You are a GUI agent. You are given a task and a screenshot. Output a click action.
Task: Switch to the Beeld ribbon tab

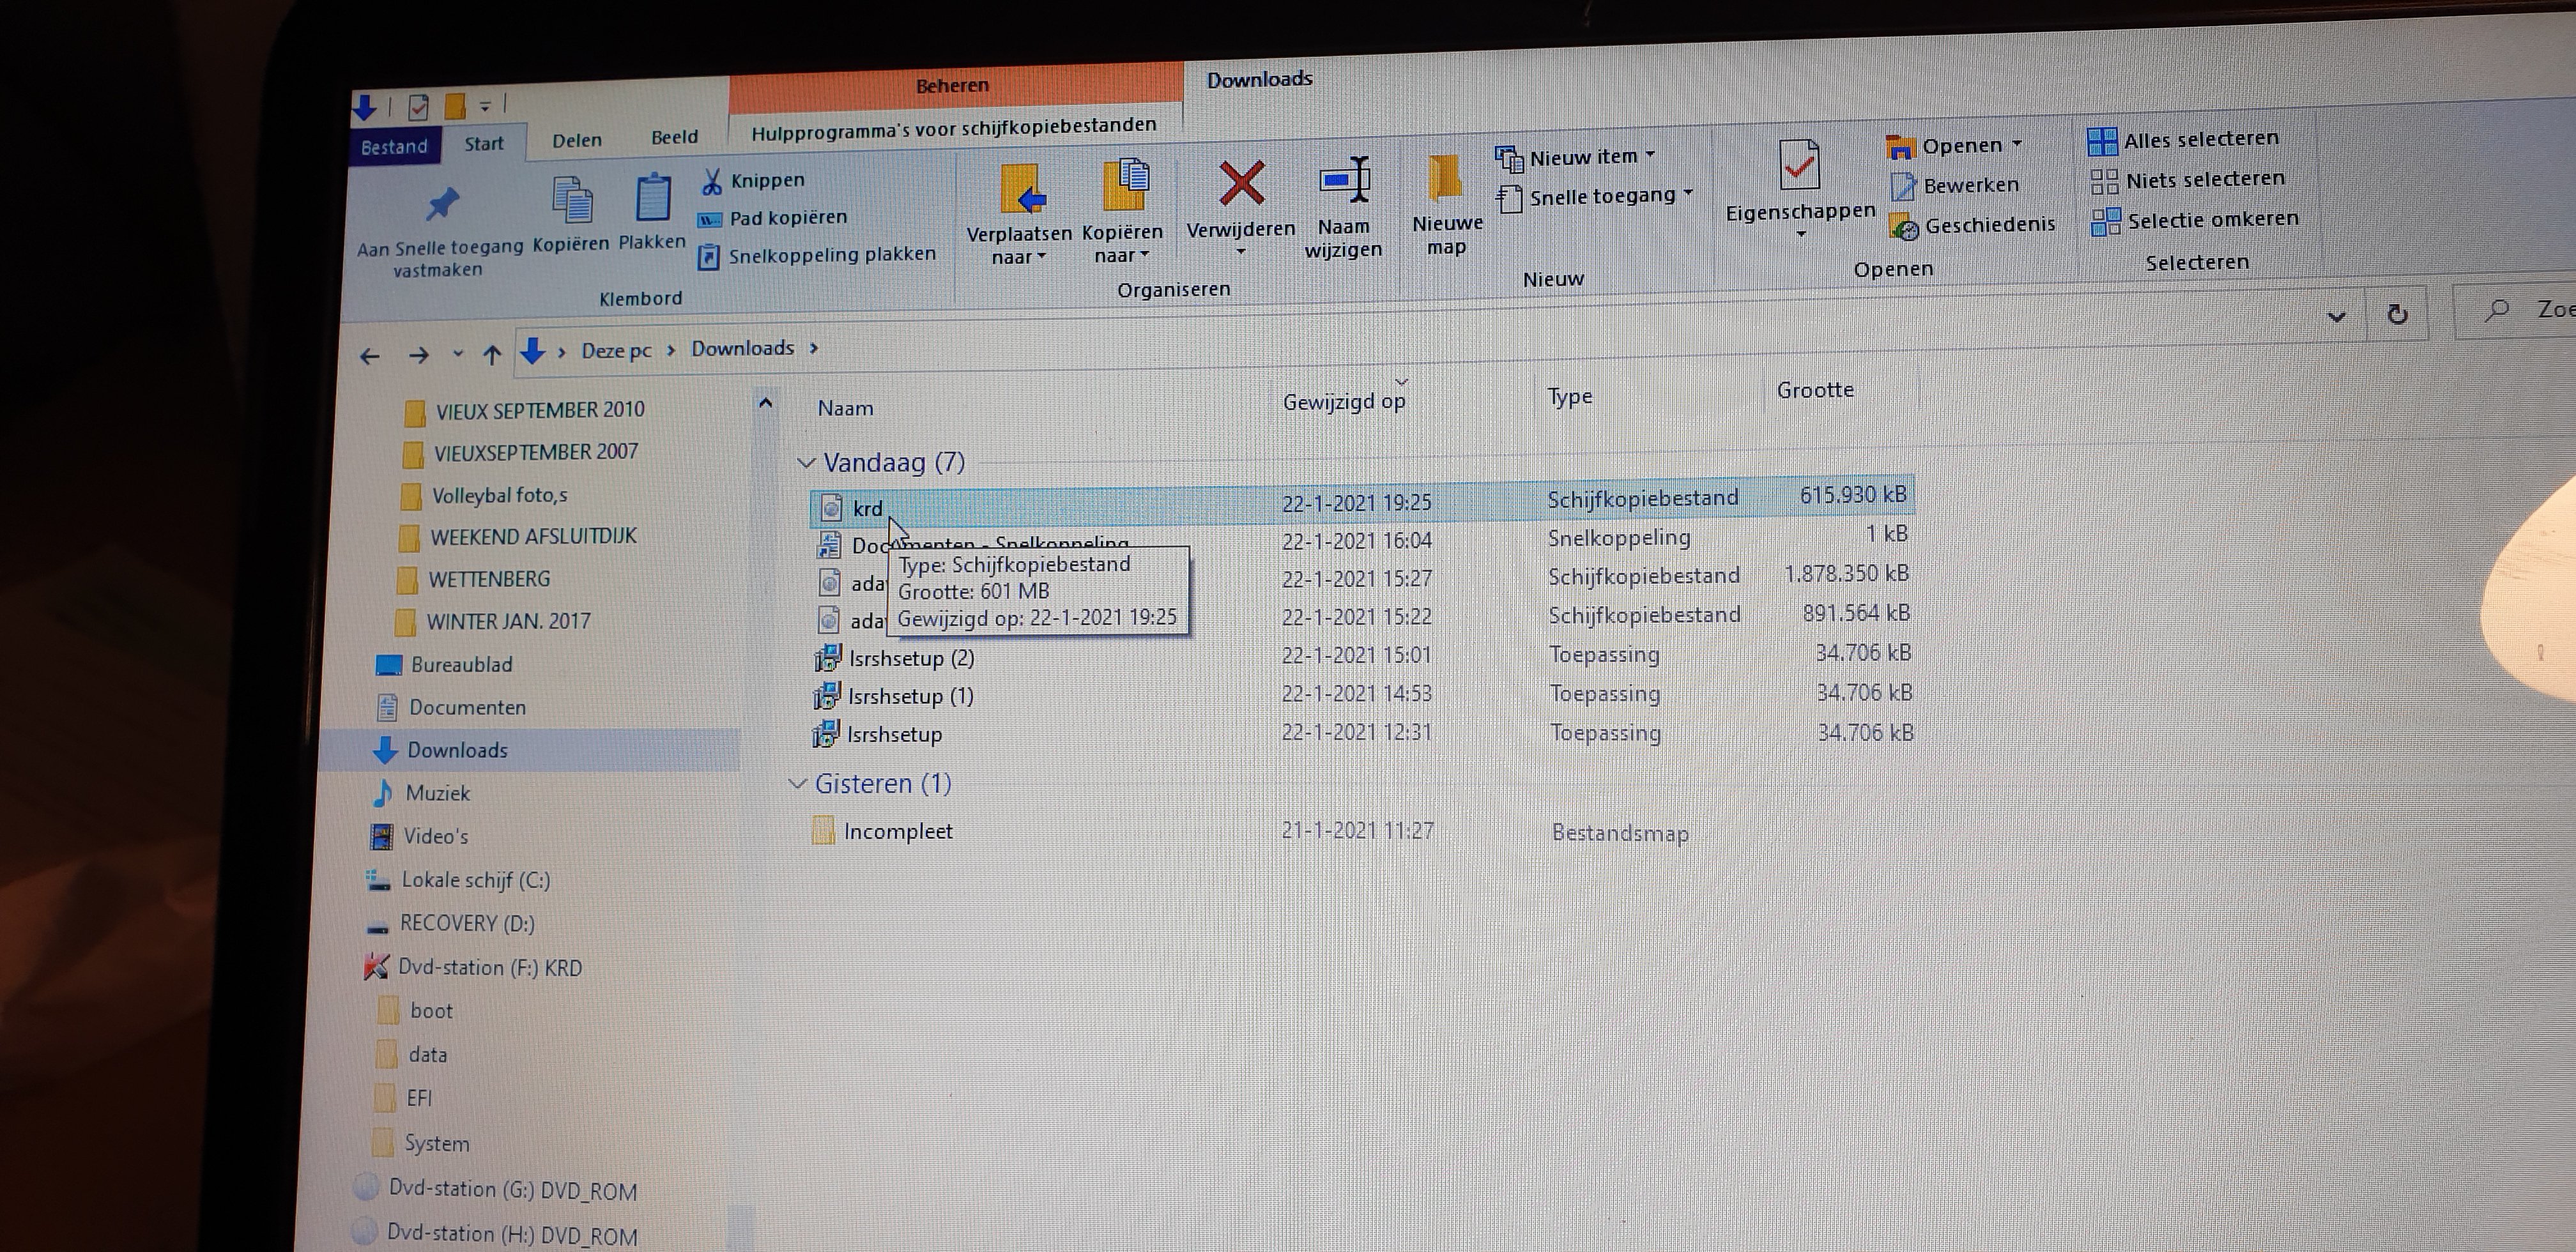click(675, 137)
